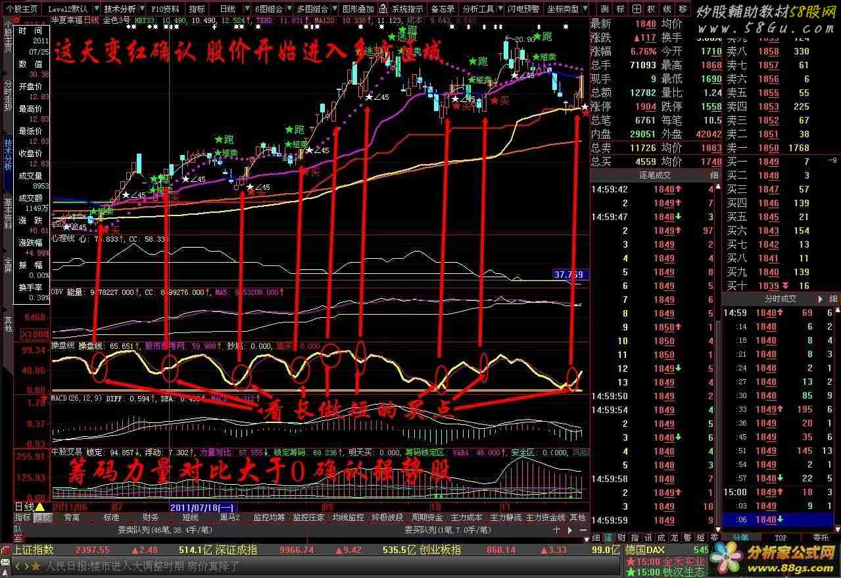The width and height of the screenshot is (841, 578).
Task: Click the 铁汉生态 alert entry
Action: (x=665, y=572)
